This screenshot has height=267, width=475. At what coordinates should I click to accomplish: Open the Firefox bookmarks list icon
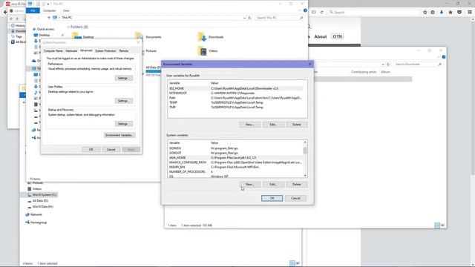[x=433, y=12]
